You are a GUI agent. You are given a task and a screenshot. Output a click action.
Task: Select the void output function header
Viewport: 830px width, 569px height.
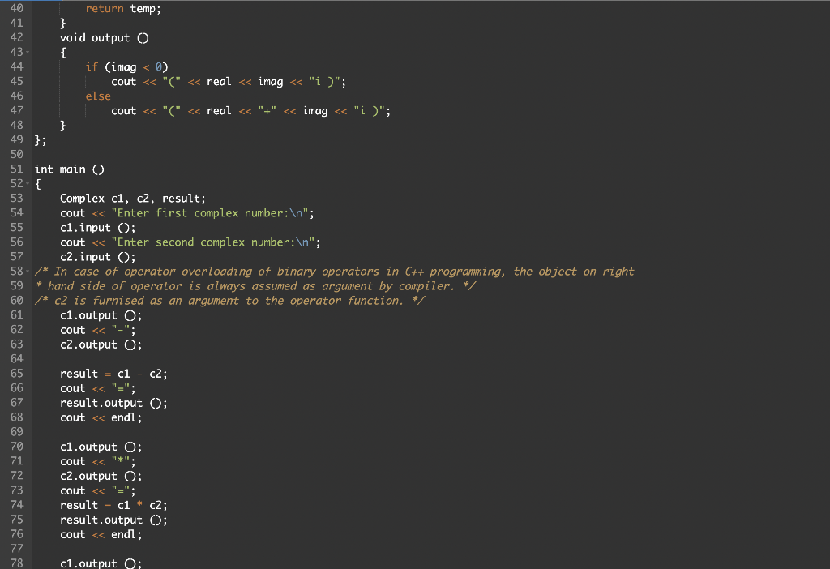coord(105,37)
